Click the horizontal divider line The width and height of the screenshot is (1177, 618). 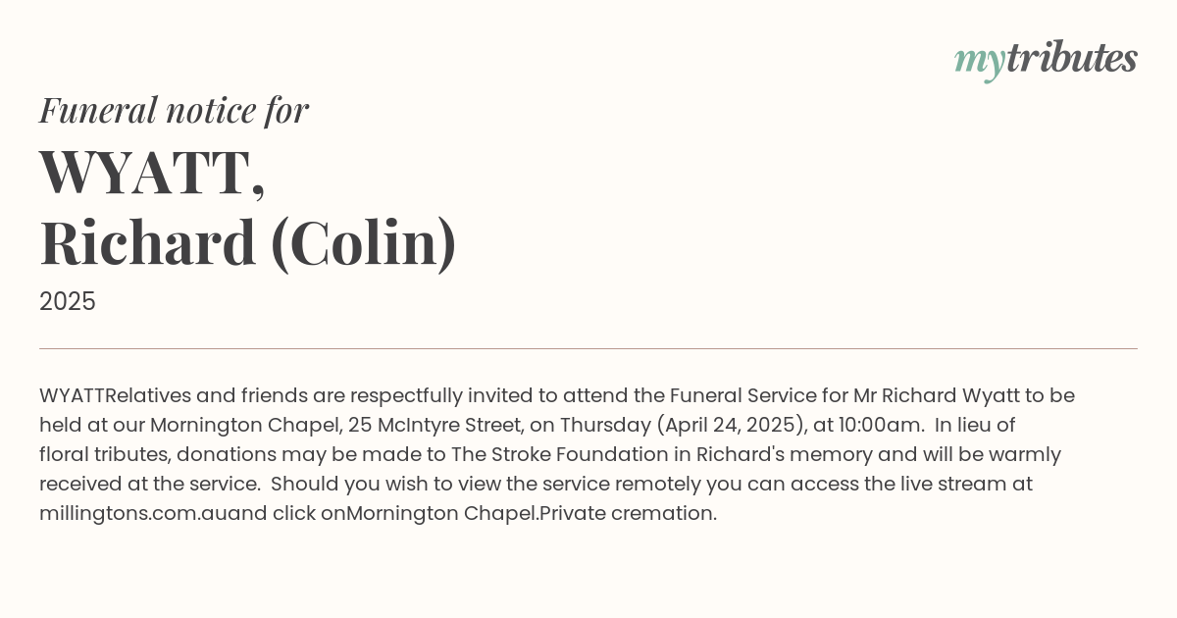[588, 348]
